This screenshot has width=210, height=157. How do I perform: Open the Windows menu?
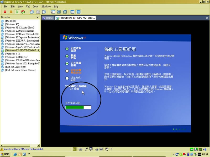tap(46, 7)
